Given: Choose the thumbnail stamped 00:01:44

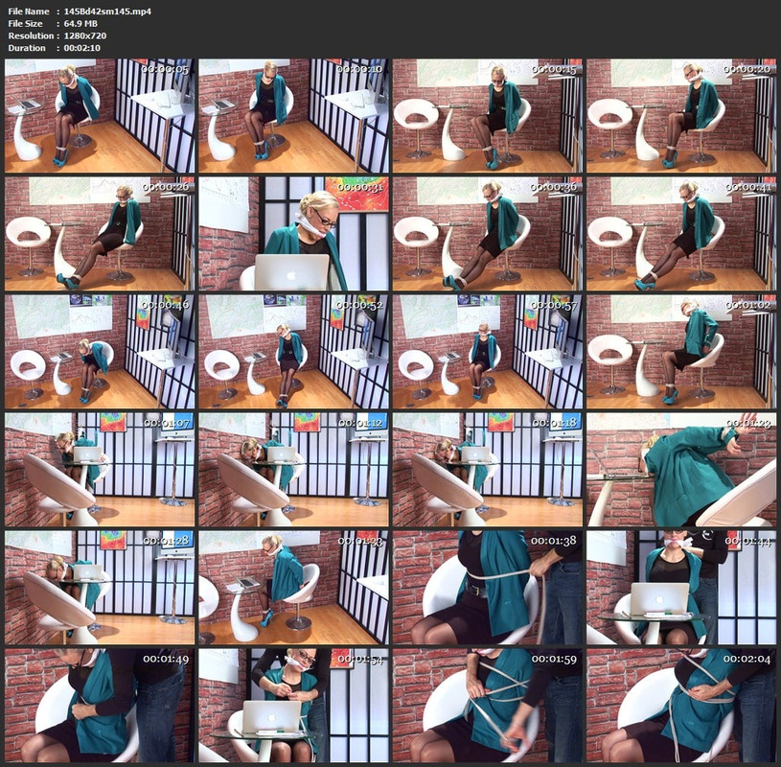Looking at the screenshot, I should tap(681, 588).
